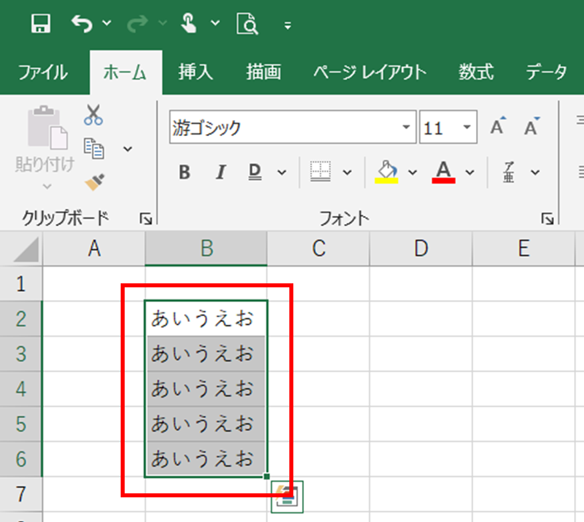The image size is (584, 522).
Task: Apply the yellow fill color bucket
Action: [387, 171]
